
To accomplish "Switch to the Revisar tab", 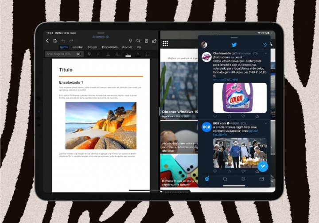I will [x=127, y=47].
